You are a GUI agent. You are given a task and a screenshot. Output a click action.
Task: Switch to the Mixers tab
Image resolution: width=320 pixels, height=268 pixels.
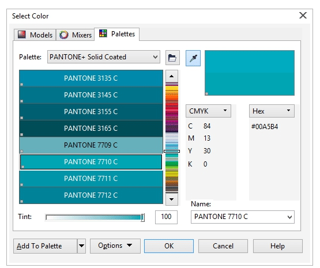[x=75, y=35]
